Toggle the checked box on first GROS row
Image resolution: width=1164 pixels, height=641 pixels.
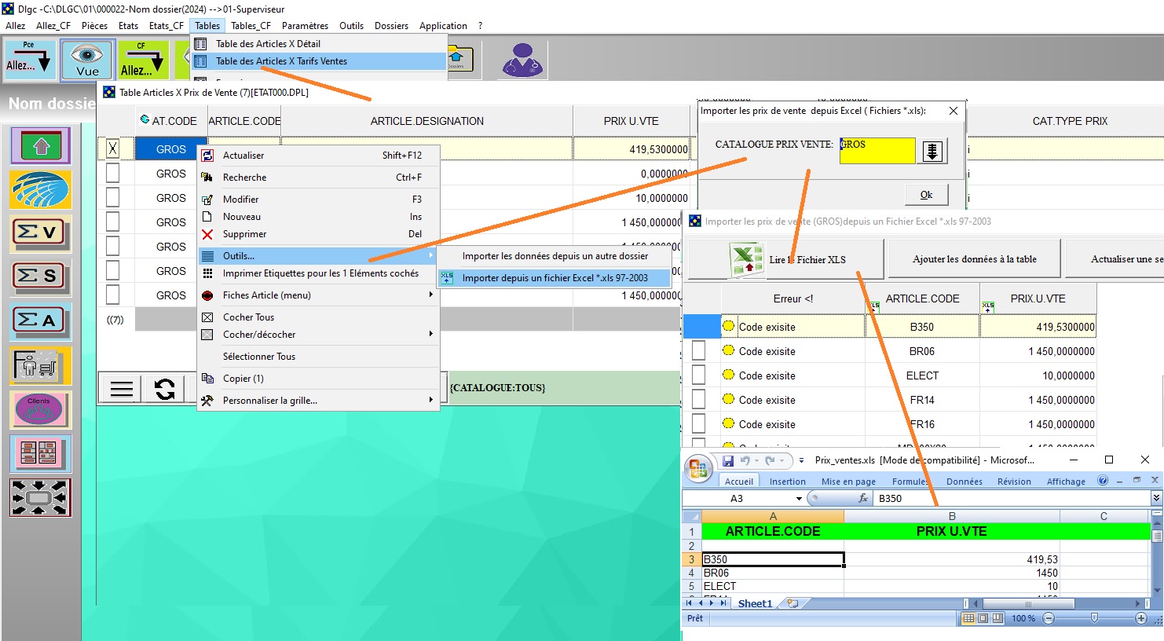(113, 148)
